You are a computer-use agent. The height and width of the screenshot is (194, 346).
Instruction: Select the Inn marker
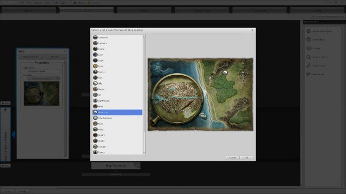click(x=117, y=95)
